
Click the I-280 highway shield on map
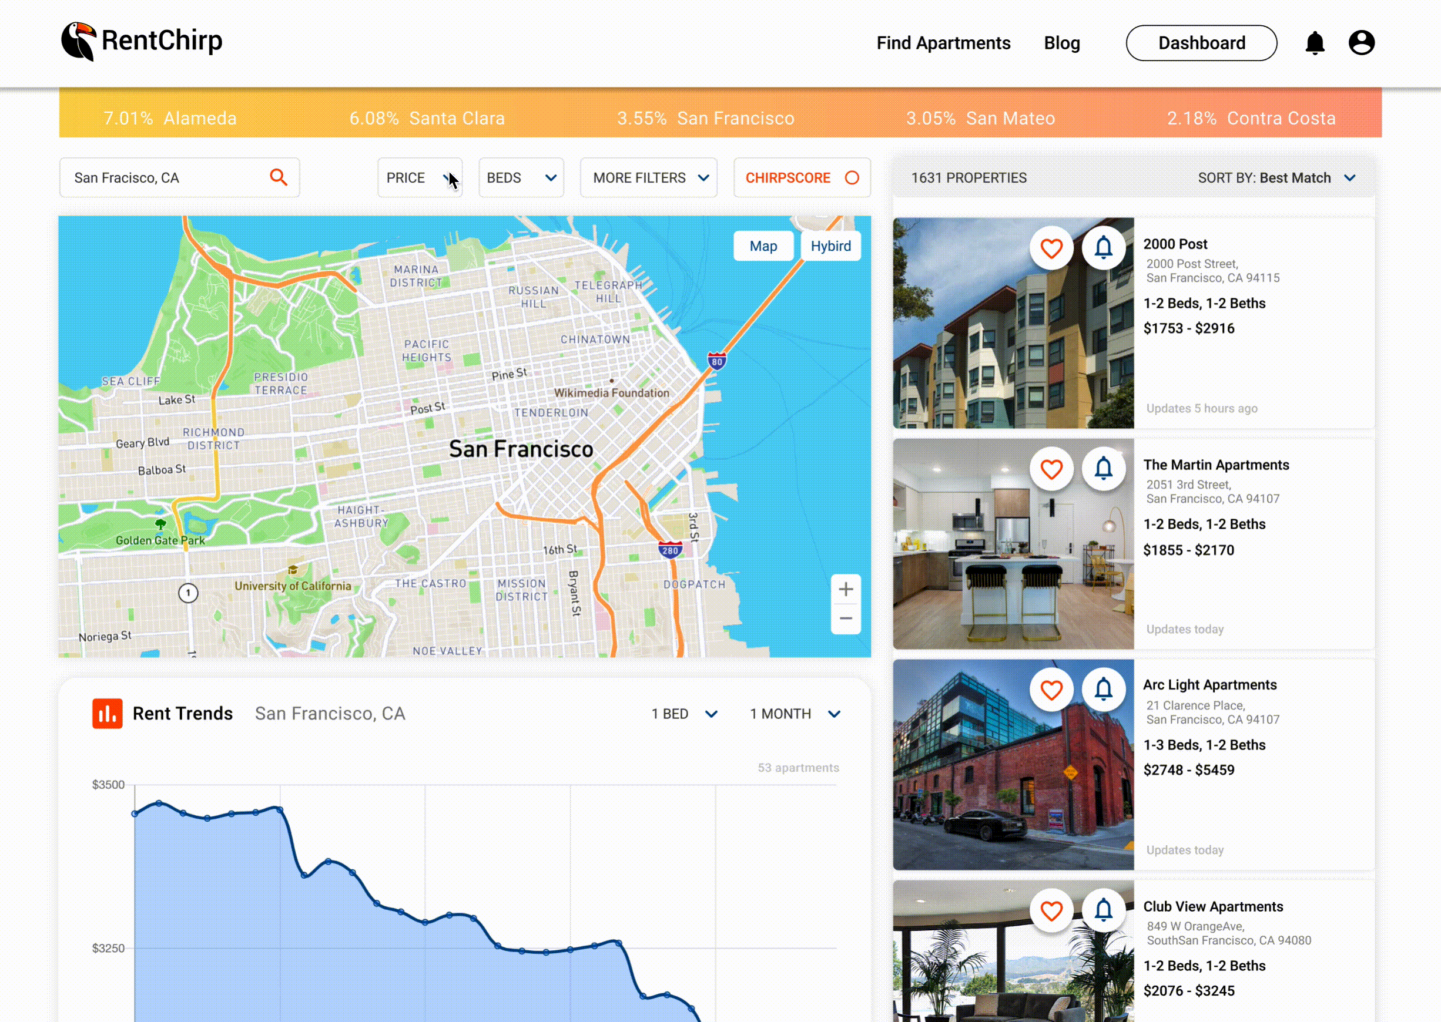click(x=670, y=550)
